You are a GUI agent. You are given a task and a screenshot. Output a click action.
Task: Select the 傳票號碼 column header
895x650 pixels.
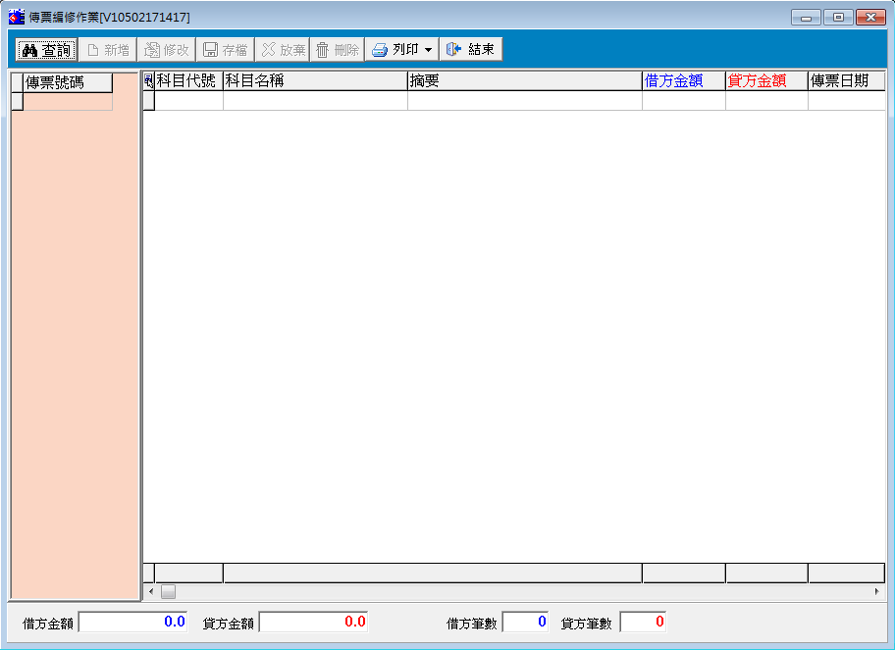67,82
